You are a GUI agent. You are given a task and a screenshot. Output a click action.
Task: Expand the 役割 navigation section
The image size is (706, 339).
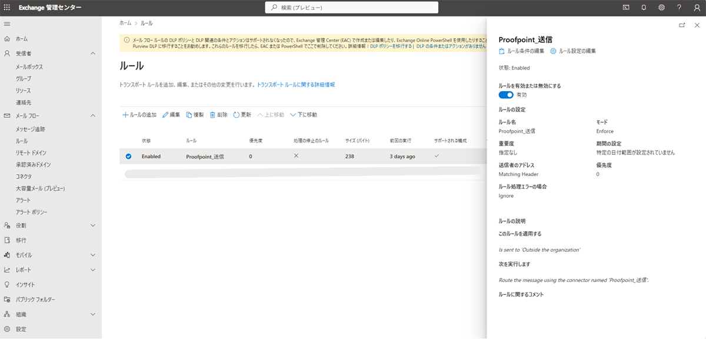click(x=93, y=225)
